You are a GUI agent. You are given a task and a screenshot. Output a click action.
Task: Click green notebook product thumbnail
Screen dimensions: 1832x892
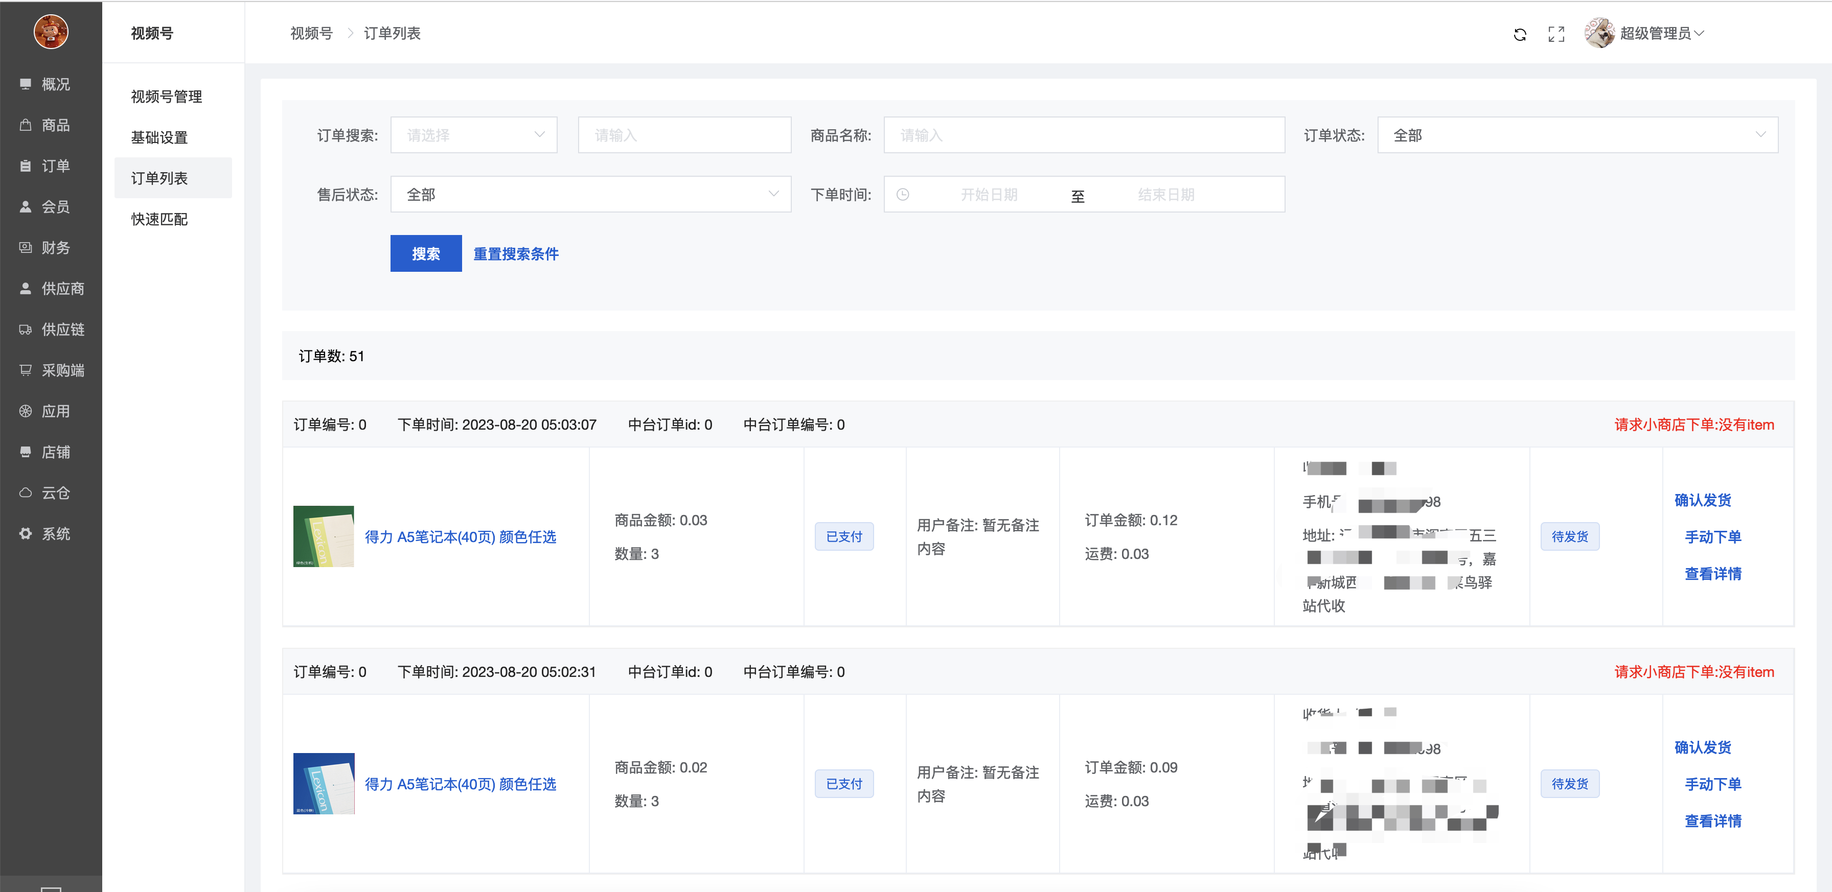click(x=324, y=536)
